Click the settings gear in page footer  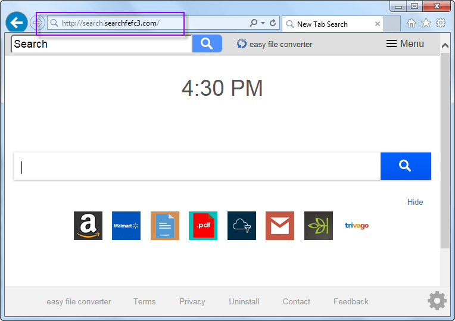click(x=437, y=301)
